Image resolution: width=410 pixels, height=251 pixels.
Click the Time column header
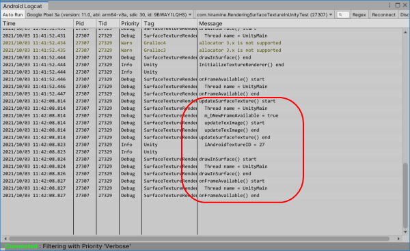37,23
